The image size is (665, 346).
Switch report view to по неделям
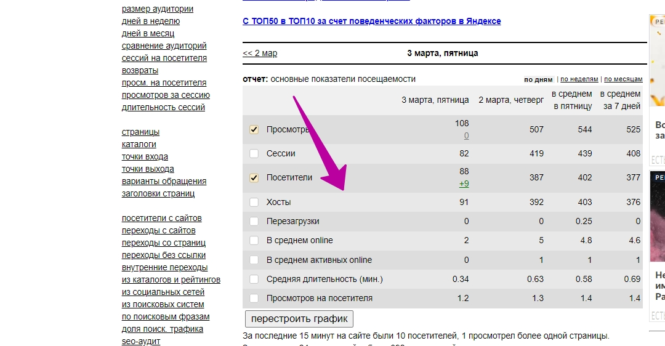(x=579, y=79)
